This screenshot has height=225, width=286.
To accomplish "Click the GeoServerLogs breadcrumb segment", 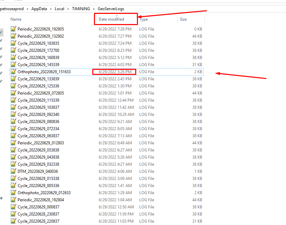I will (x=111, y=9).
